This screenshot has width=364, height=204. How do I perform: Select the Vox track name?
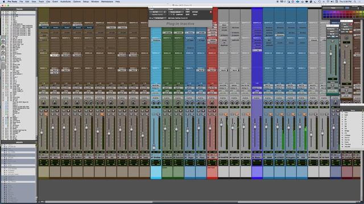point(212,158)
